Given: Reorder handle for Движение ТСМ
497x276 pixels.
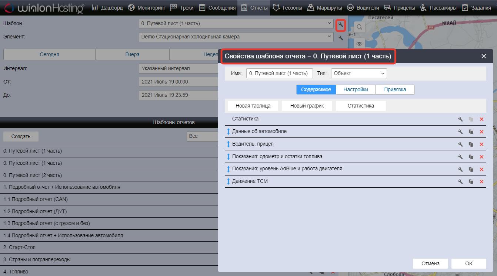Looking at the screenshot, I should tap(229, 181).
